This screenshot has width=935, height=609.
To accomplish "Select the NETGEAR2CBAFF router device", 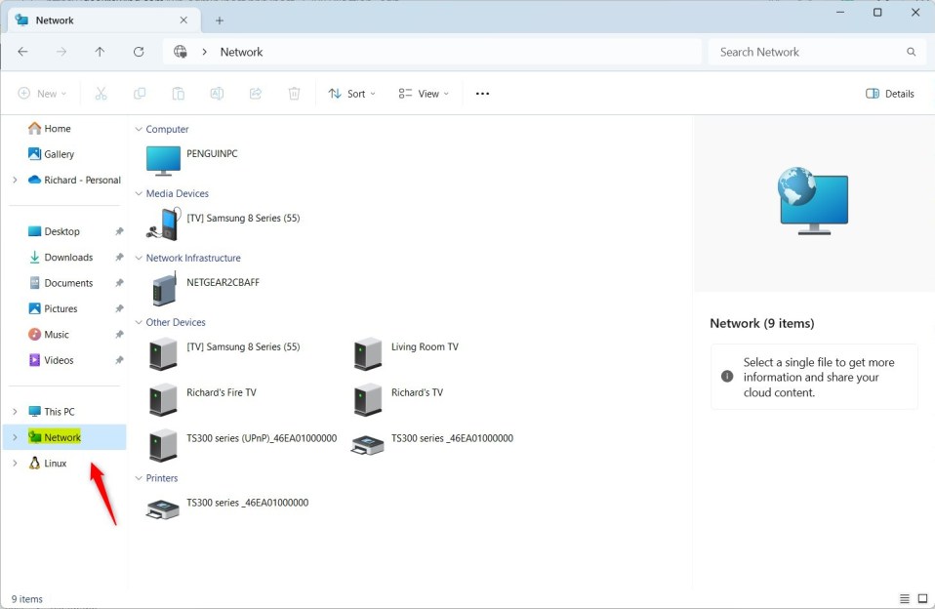I will click(x=163, y=289).
